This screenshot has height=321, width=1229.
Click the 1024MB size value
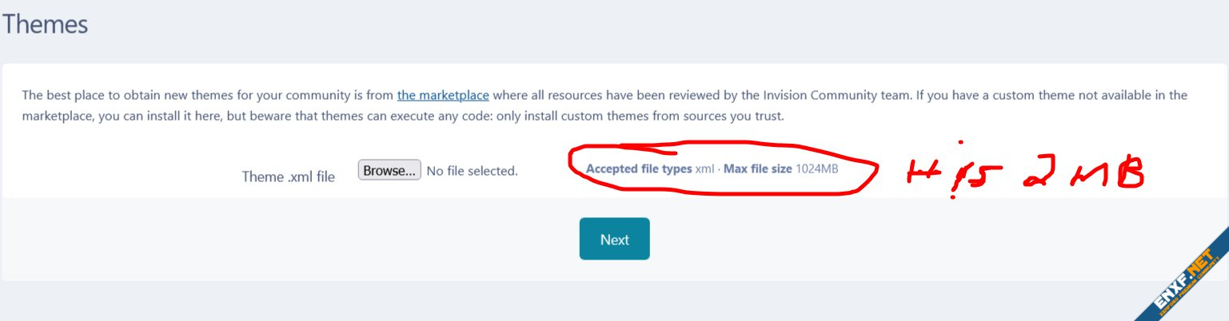pos(817,169)
